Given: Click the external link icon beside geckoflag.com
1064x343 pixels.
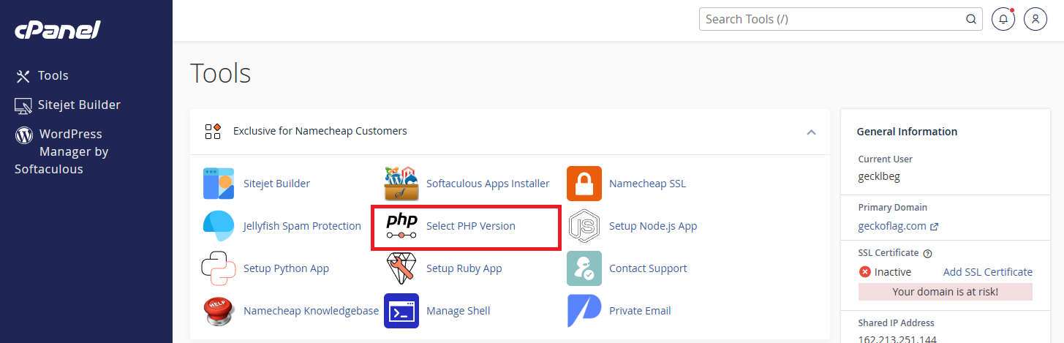Looking at the screenshot, I should [935, 227].
